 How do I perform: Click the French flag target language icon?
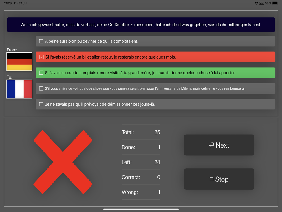click(19, 89)
